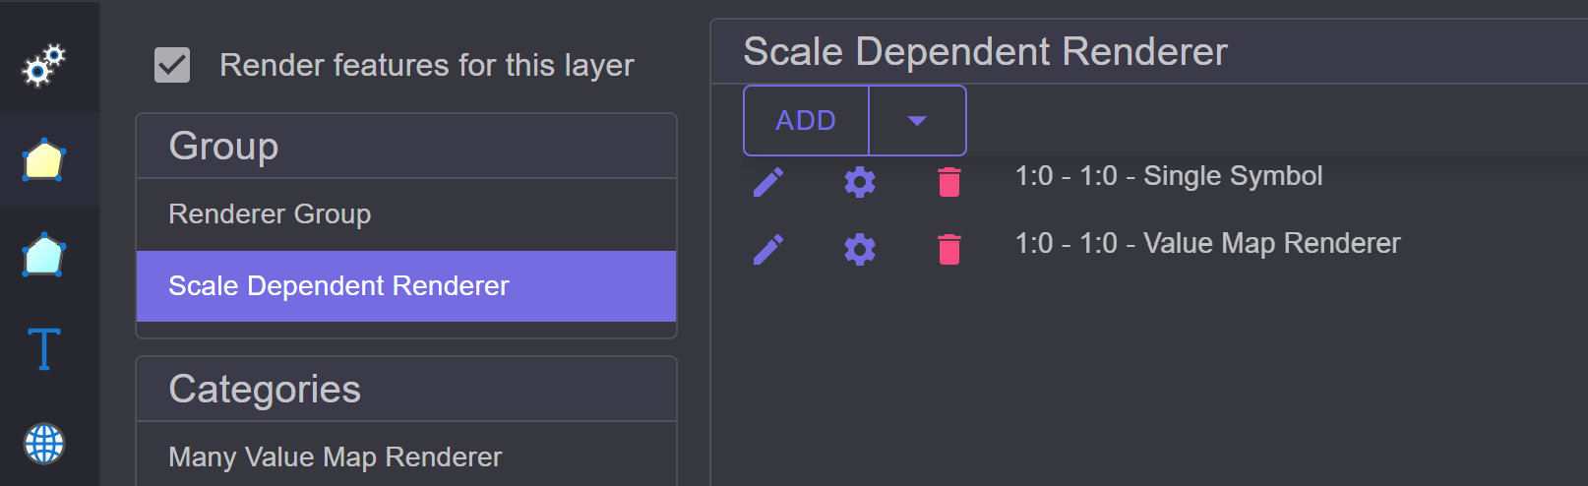
Task: Choose Many Value Map Renderer under Categories
Action: [406, 456]
